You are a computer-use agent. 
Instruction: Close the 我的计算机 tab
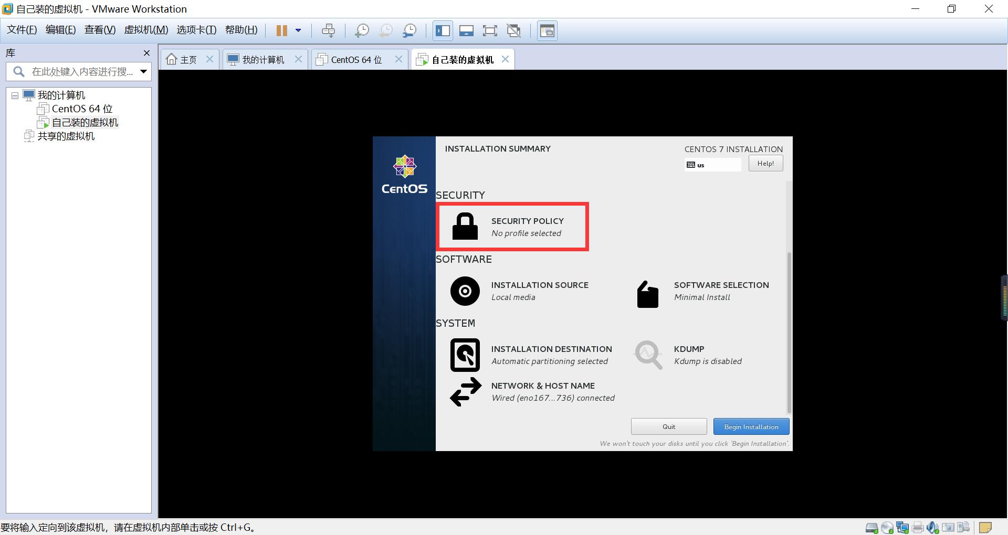click(x=298, y=59)
